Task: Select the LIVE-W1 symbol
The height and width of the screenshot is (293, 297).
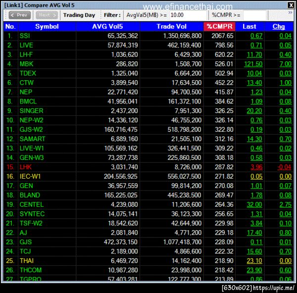Action: pyautogui.click(x=32, y=148)
